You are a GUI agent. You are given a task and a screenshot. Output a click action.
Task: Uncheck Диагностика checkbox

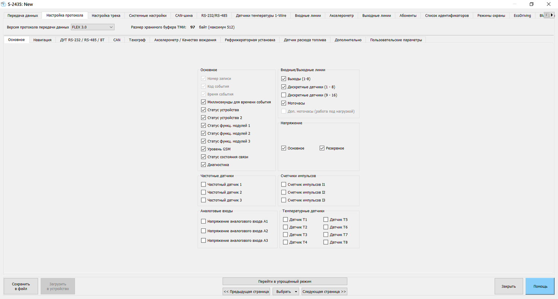click(203, 165)
